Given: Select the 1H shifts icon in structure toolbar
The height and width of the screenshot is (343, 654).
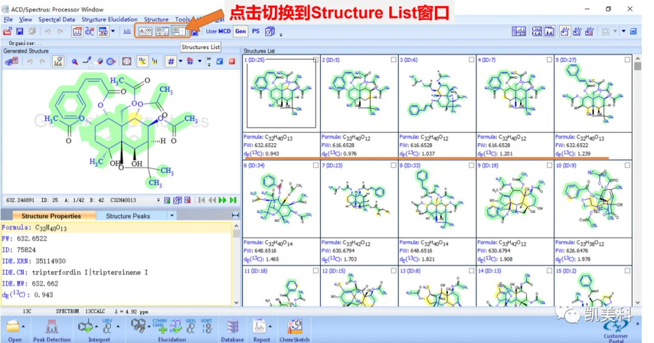Looking at the screenshot, I should [x=154, y=62].
